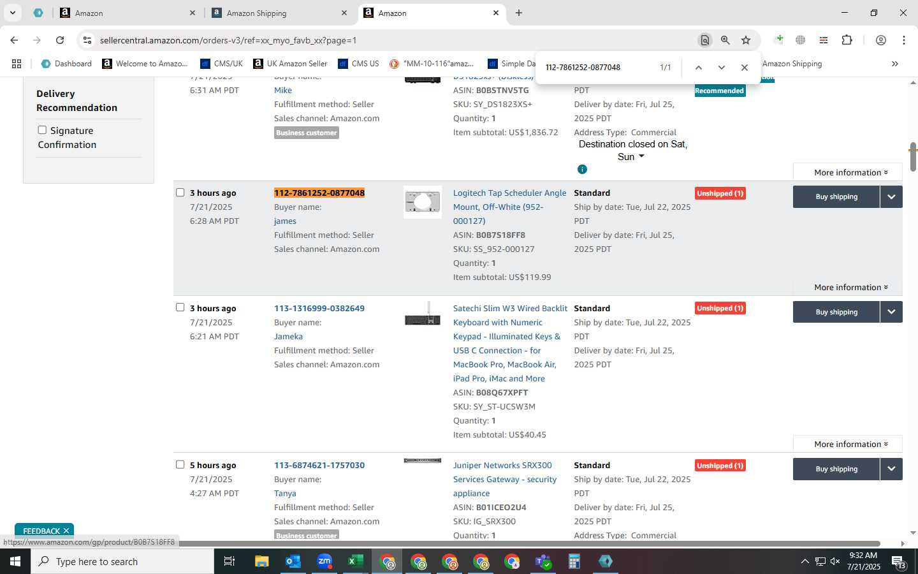This screenshot has width=918, height=574.
Task: Open File Explorer from taskbar
Action: pos(262,561)
